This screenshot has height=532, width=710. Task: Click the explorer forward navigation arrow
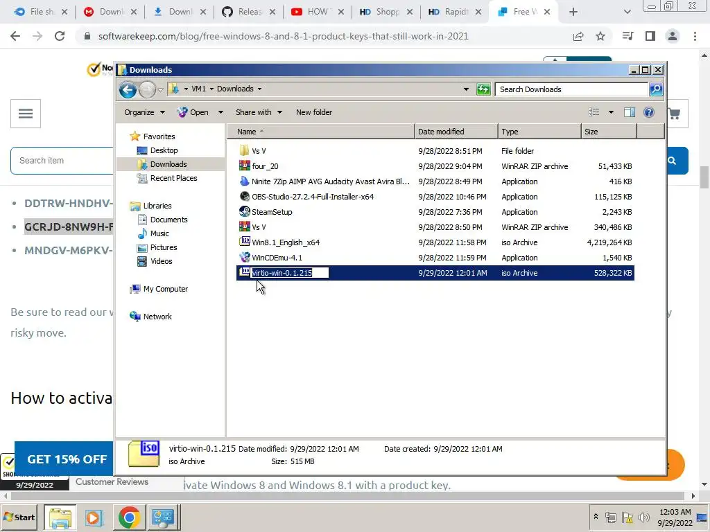point(147,89)
